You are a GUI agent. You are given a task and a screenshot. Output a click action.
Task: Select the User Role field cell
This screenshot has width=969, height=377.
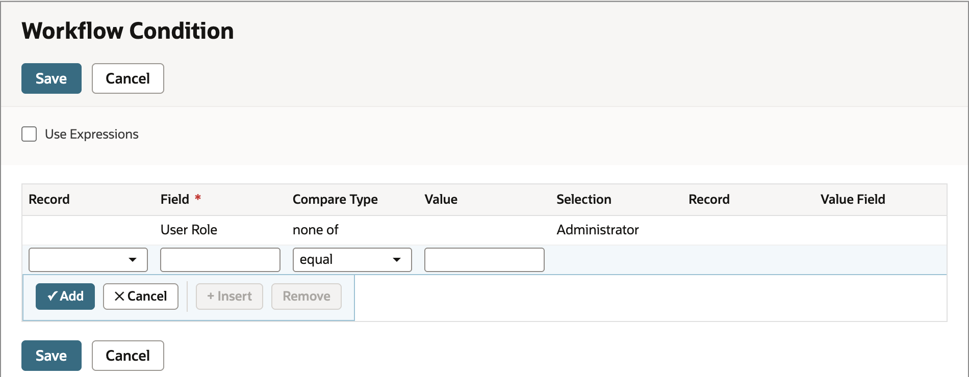(189, 230)
